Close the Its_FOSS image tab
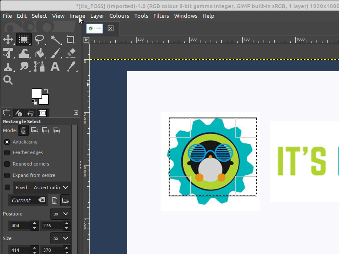The width and height of the screenshot is (339, 254). [111, 28]
